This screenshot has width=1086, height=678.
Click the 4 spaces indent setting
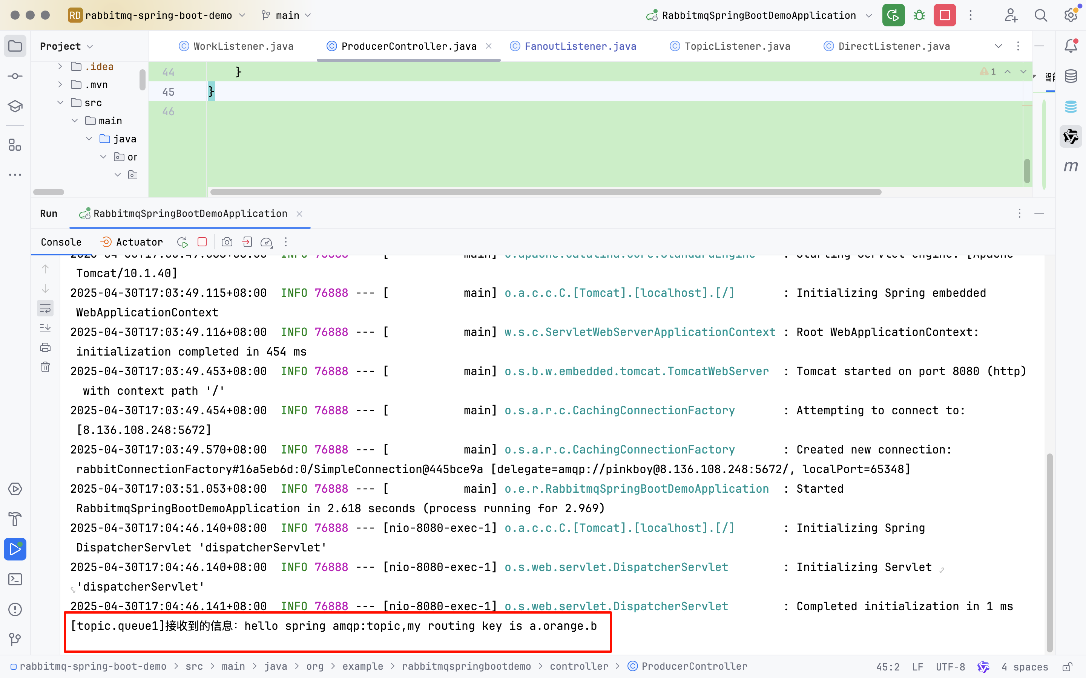click(x=1025, y=667)
